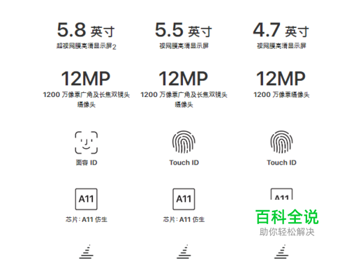Click the dual-lens camera description under the 5.8-inch column
Image resolution: width=349 pixels, height=259 pixels.
point(87,100)
